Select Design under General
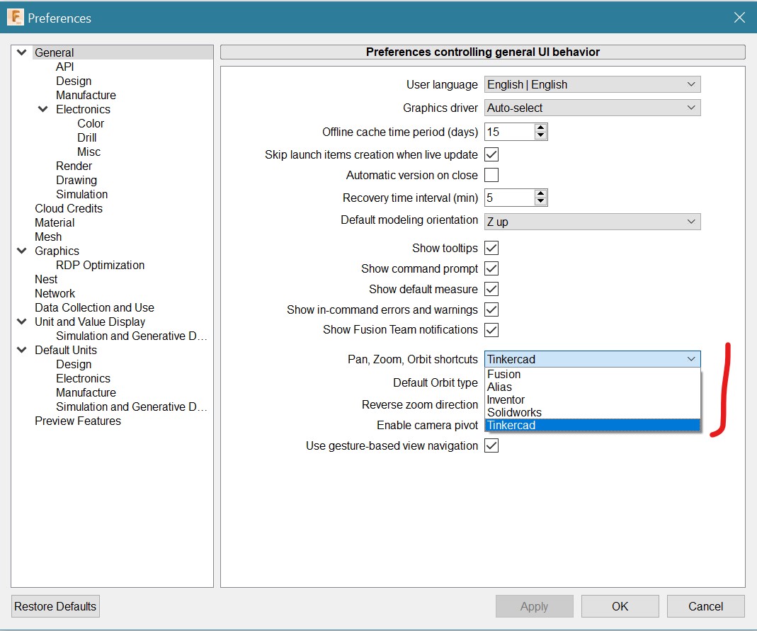 (74, 81)
